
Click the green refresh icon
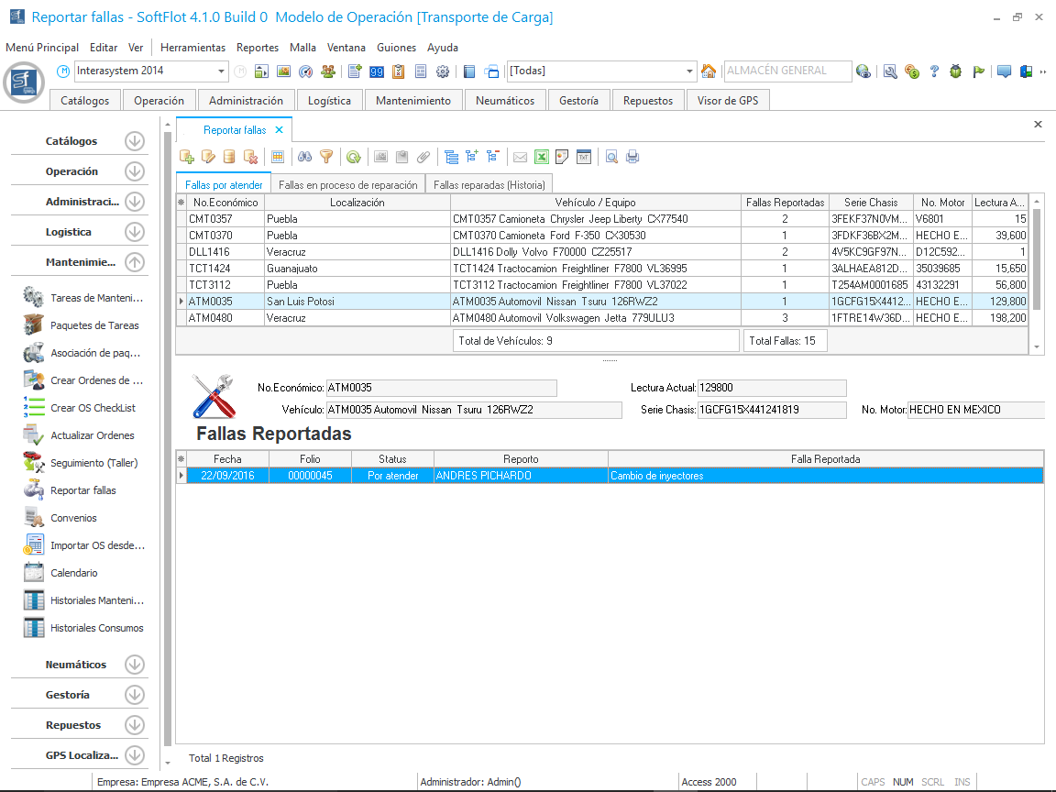point(353,157)
